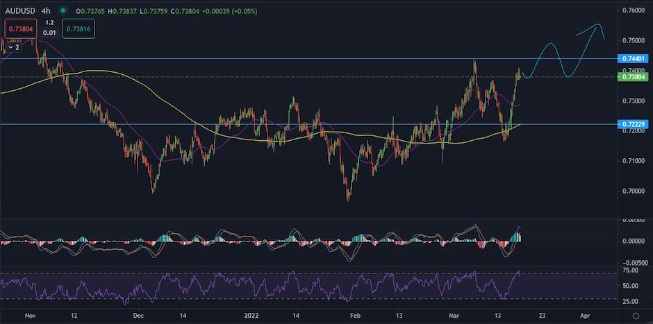The image size is (653, 324).
Task: Click the low price value L0.73759
Action: click(x=154, y=11)
